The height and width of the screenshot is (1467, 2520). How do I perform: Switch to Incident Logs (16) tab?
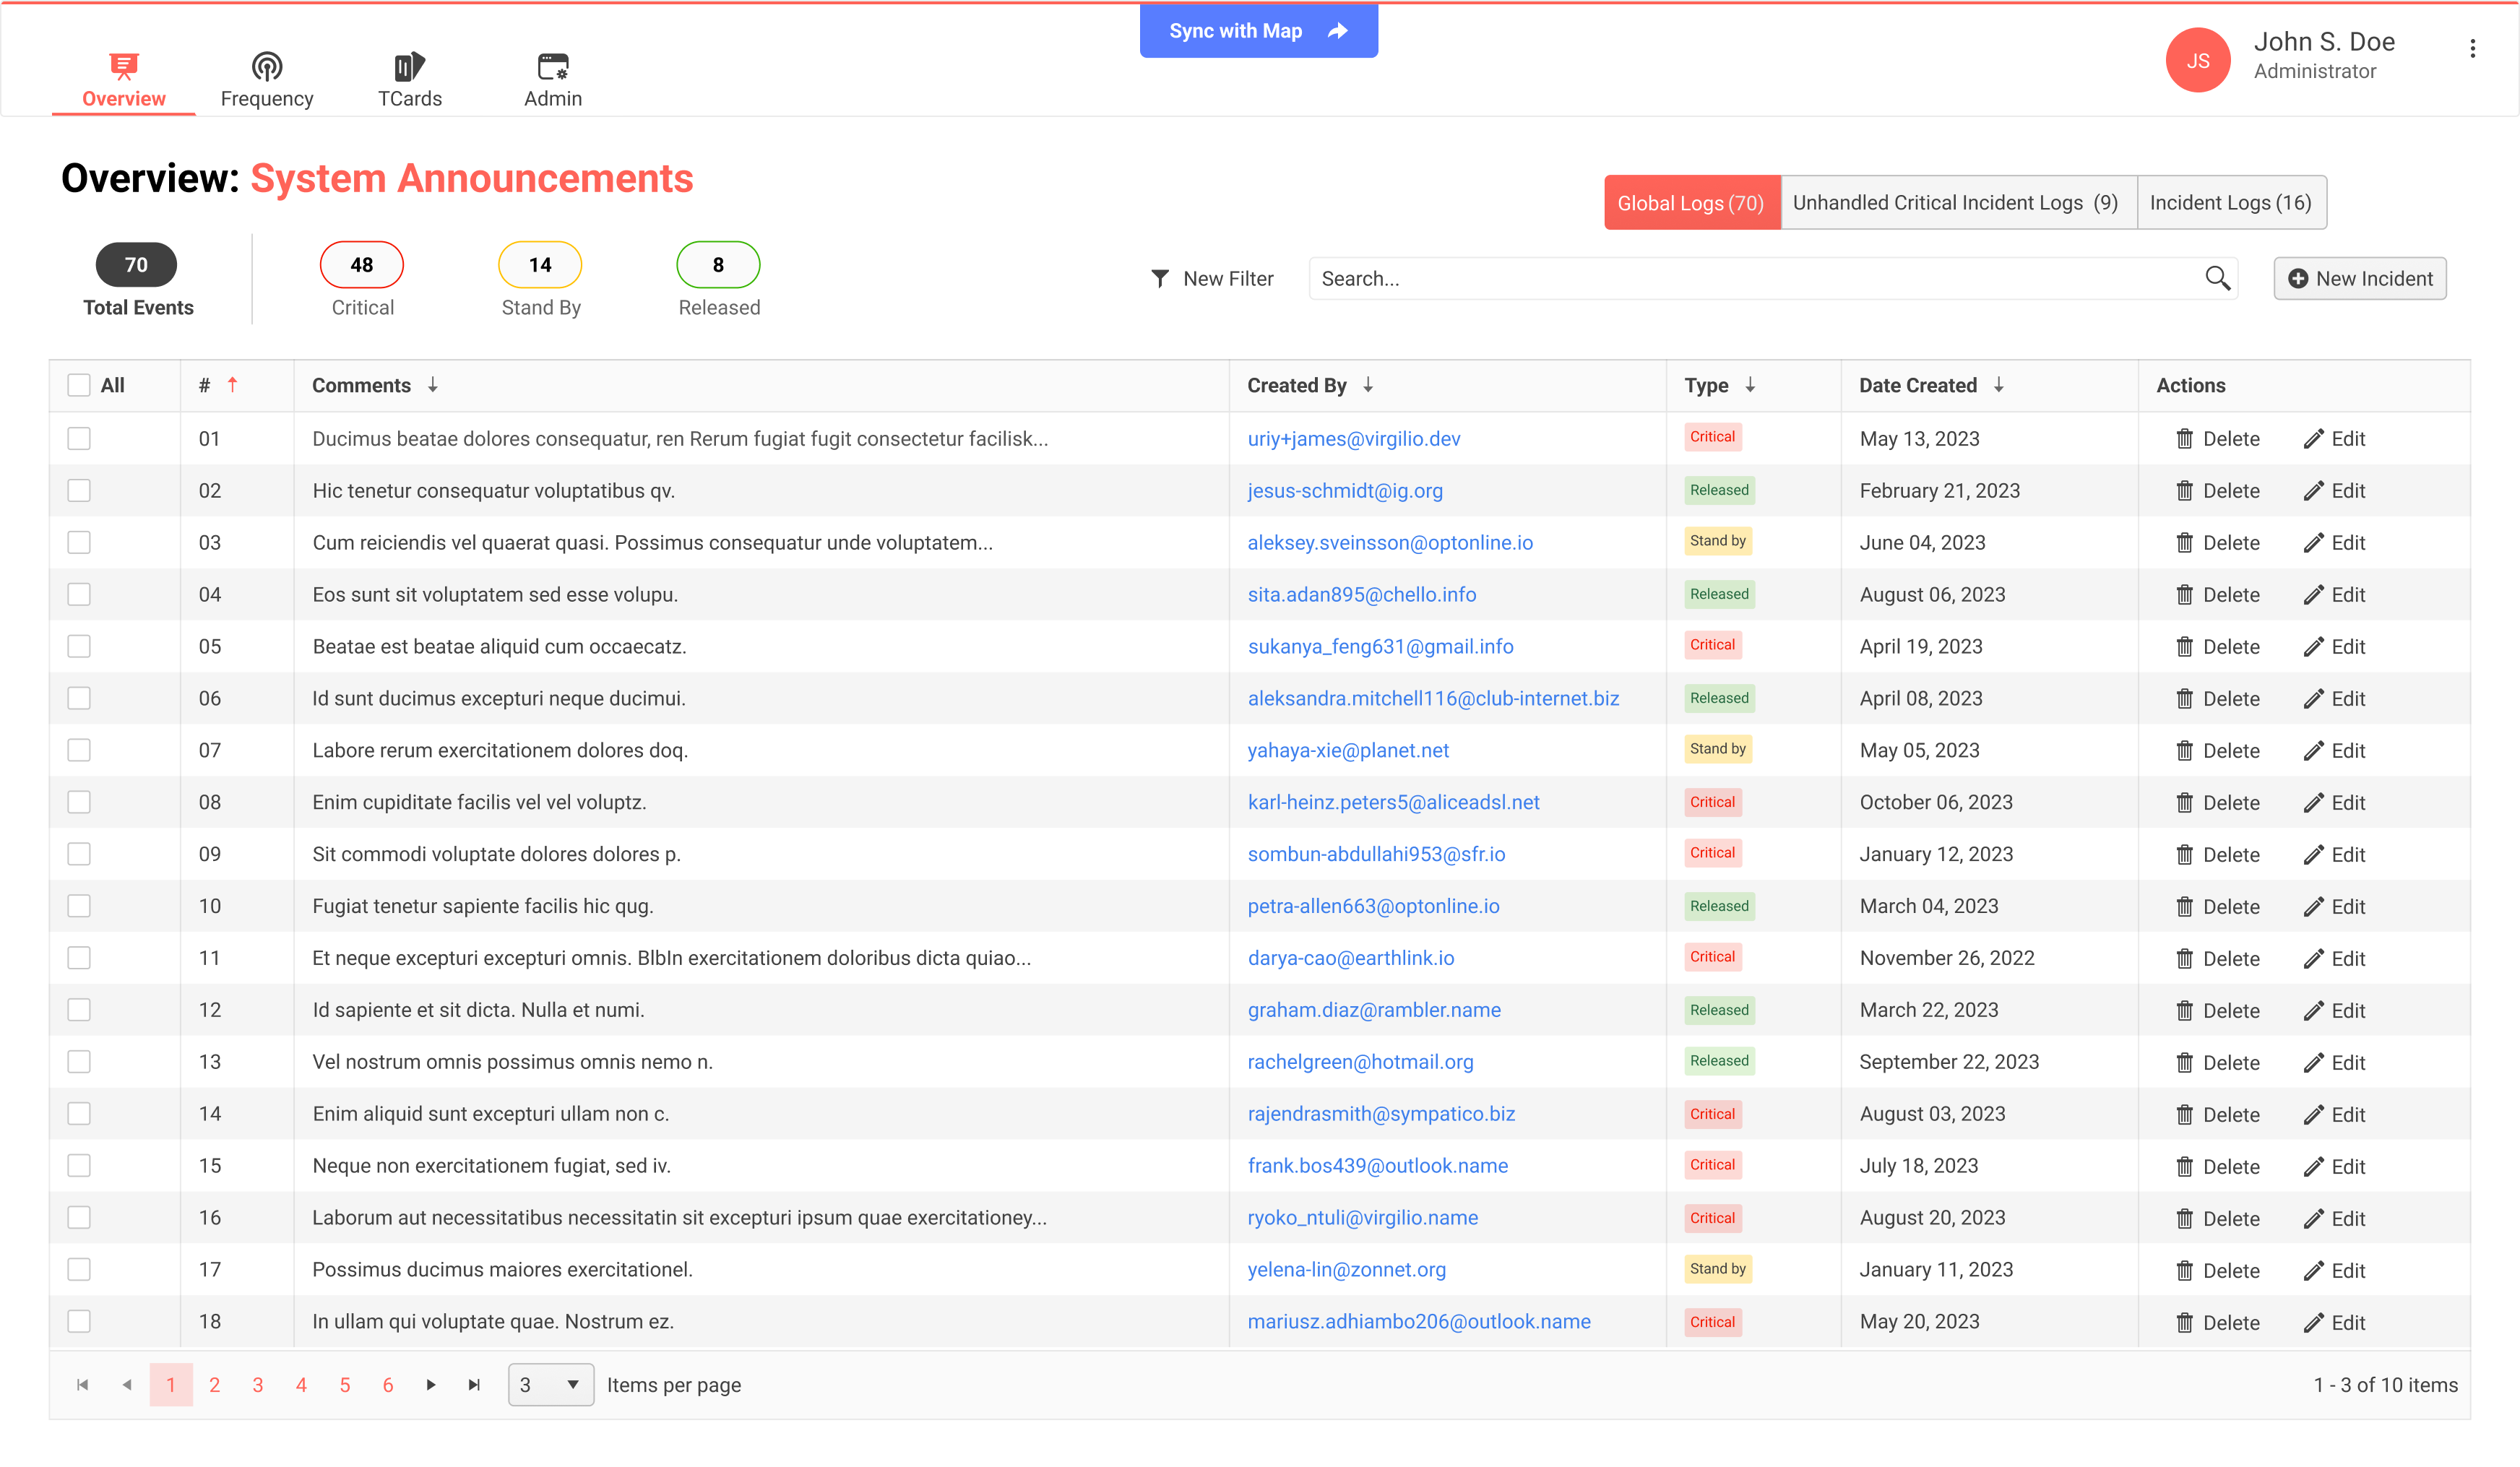[x=2230, y=203]
